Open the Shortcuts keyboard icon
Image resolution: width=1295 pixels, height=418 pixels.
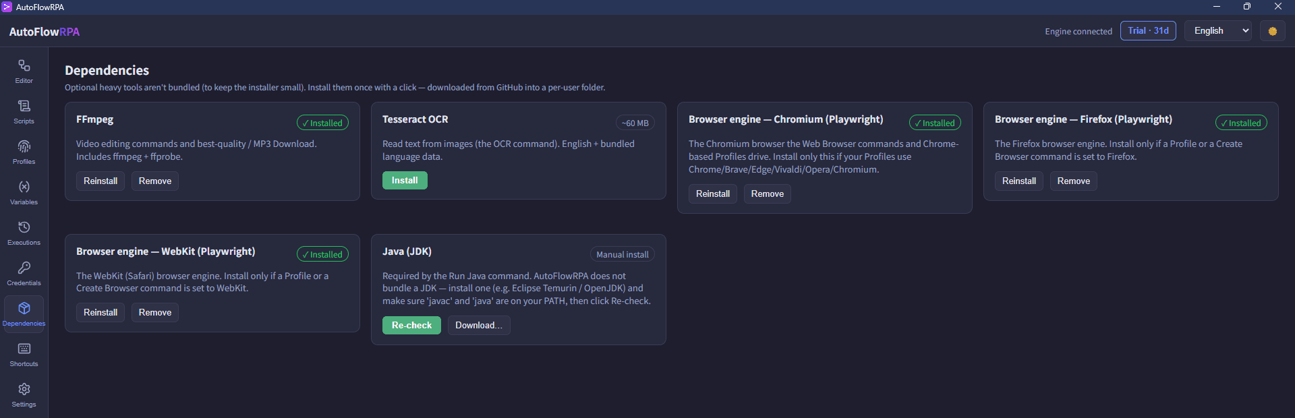[24, 349]
